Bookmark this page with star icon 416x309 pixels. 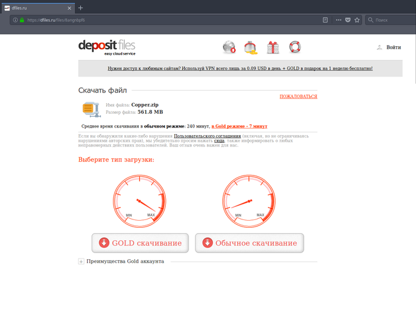357,20
